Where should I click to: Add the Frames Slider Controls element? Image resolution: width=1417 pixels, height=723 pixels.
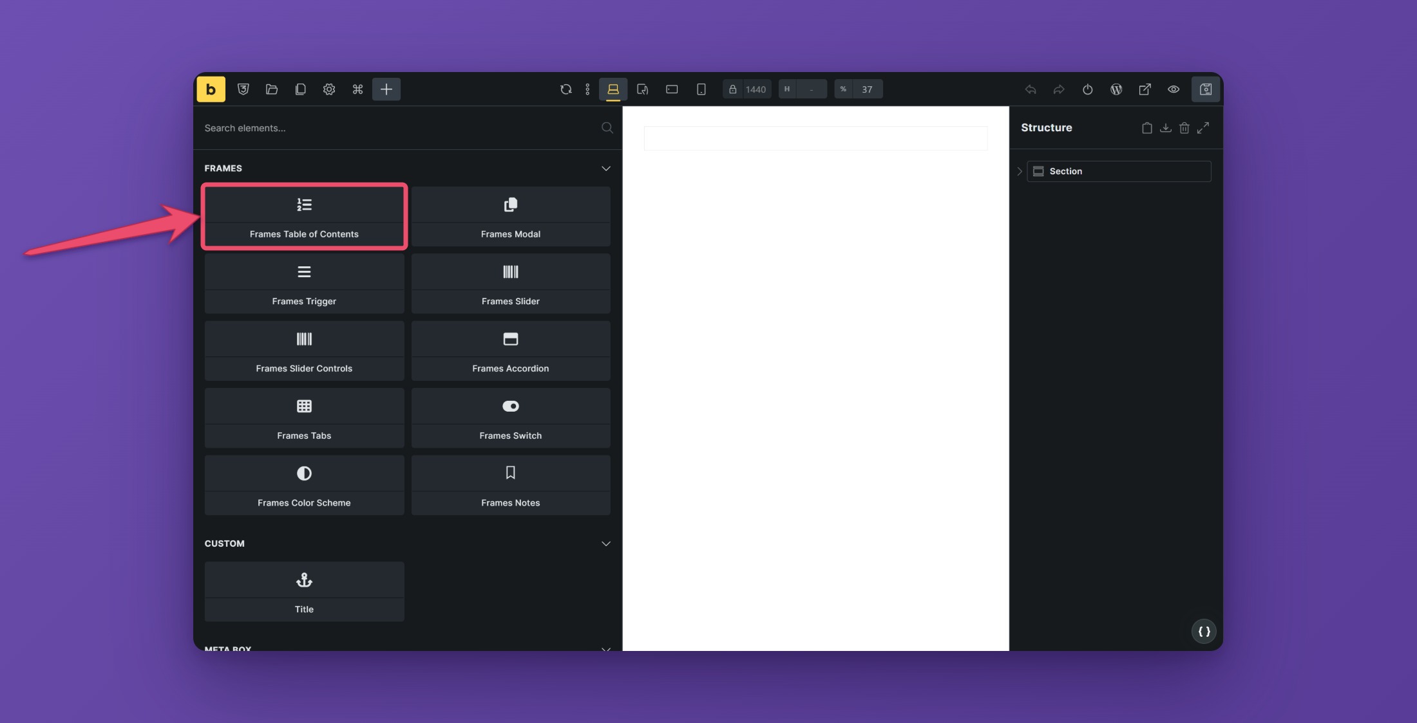coord(304,351)
